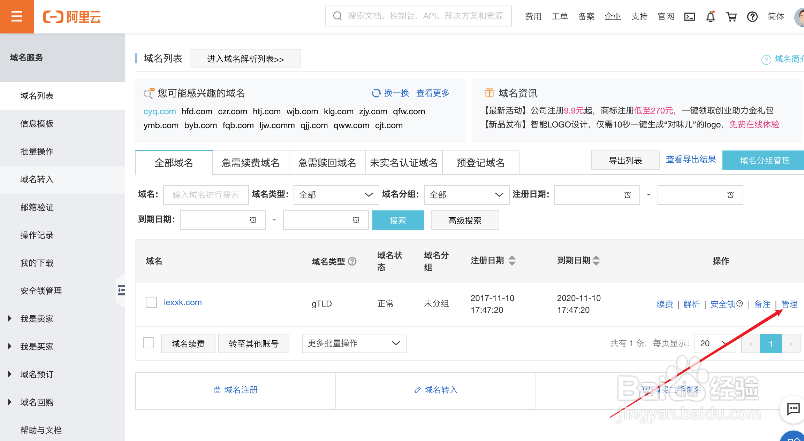Viewport: 804px width, 441px height.
Task: Click the 域名 search input field
Action: pyautogui.click(x=206, y=195)
